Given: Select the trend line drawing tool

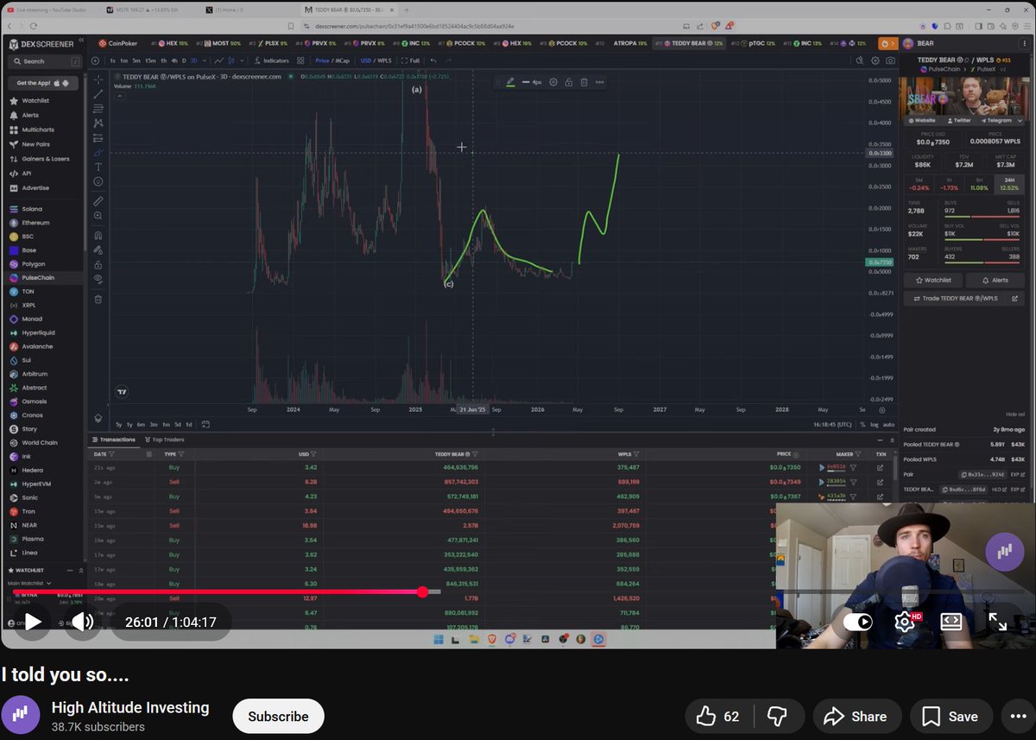Looking at the screenshot, I should point(98,94).
